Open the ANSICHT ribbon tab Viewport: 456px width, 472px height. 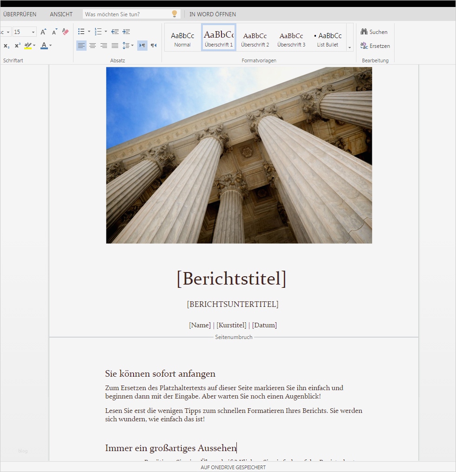point(61,14)
